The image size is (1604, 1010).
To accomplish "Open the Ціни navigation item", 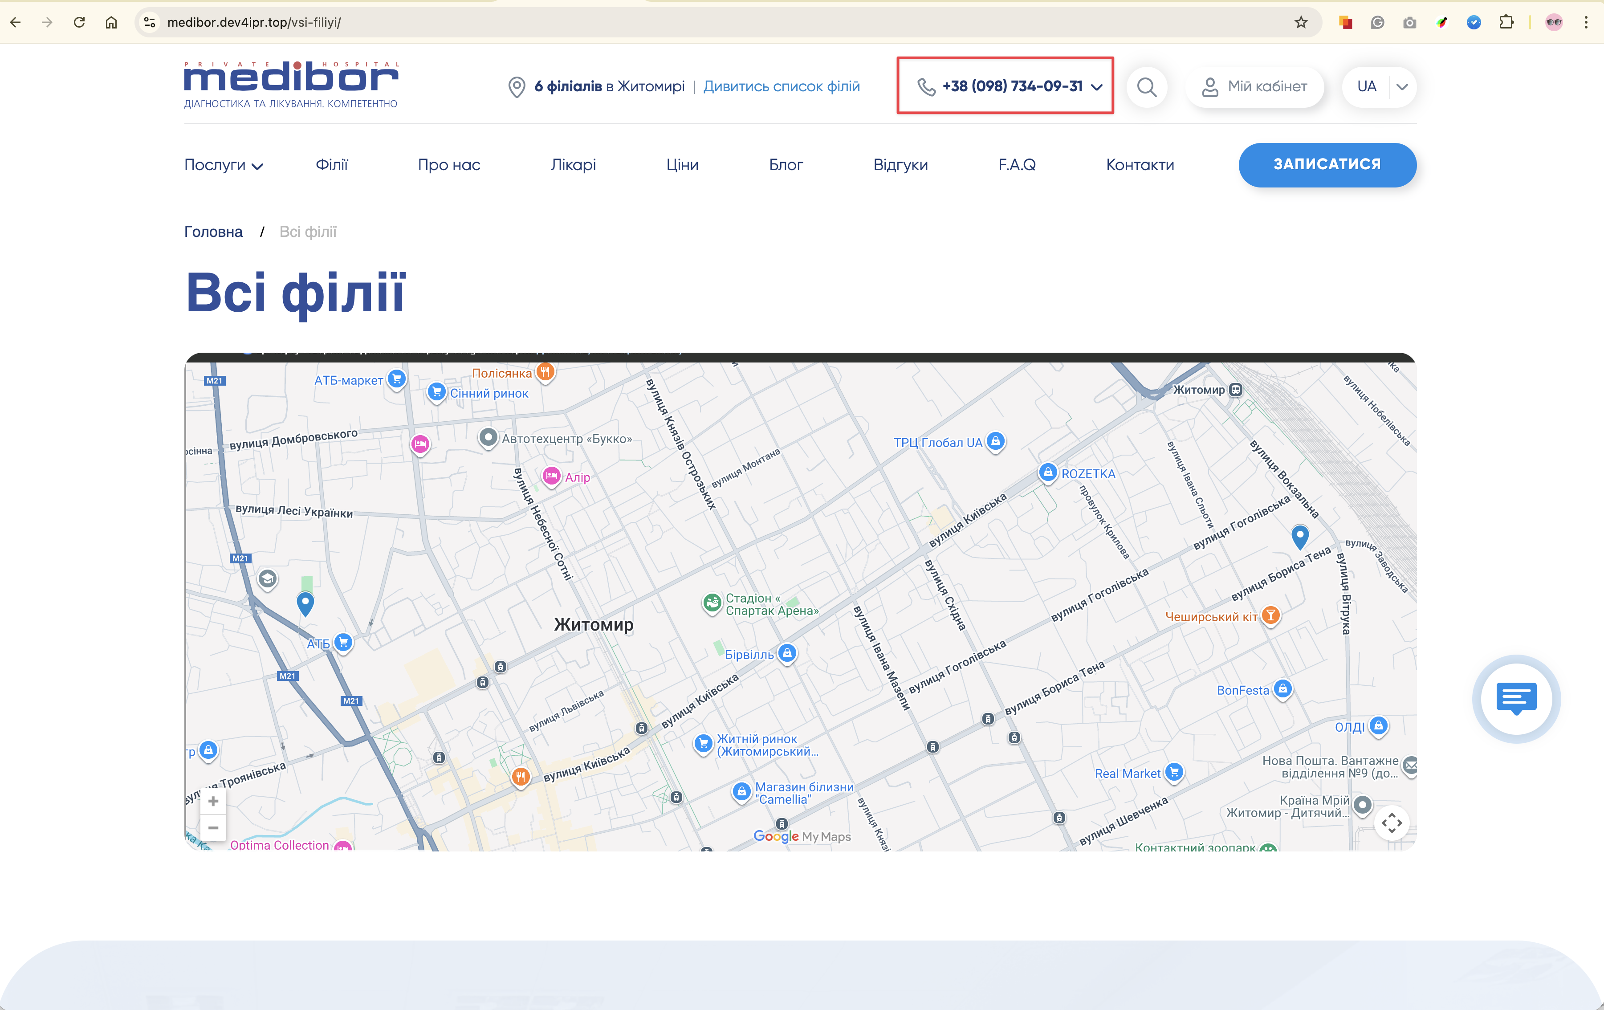I will [682, 165].
